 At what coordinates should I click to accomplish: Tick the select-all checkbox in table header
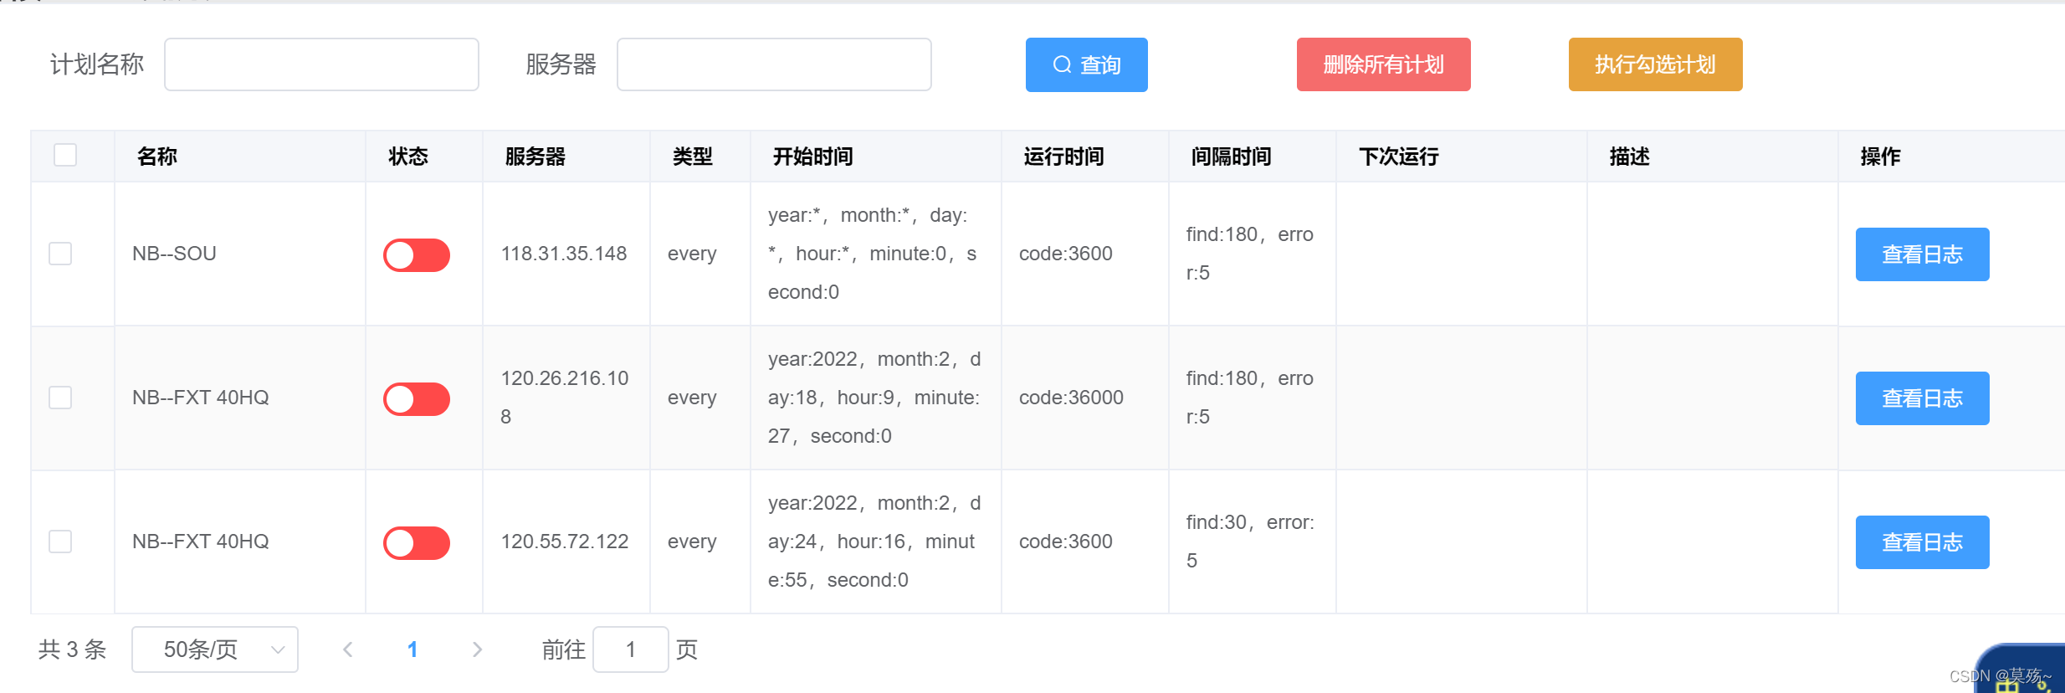click(65, 155)
